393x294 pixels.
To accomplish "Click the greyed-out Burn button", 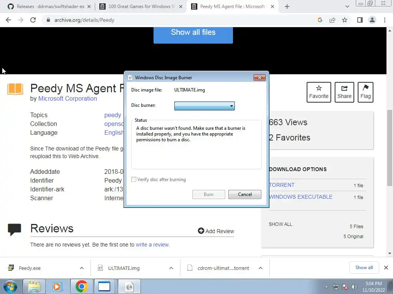I will coord(208,194).
